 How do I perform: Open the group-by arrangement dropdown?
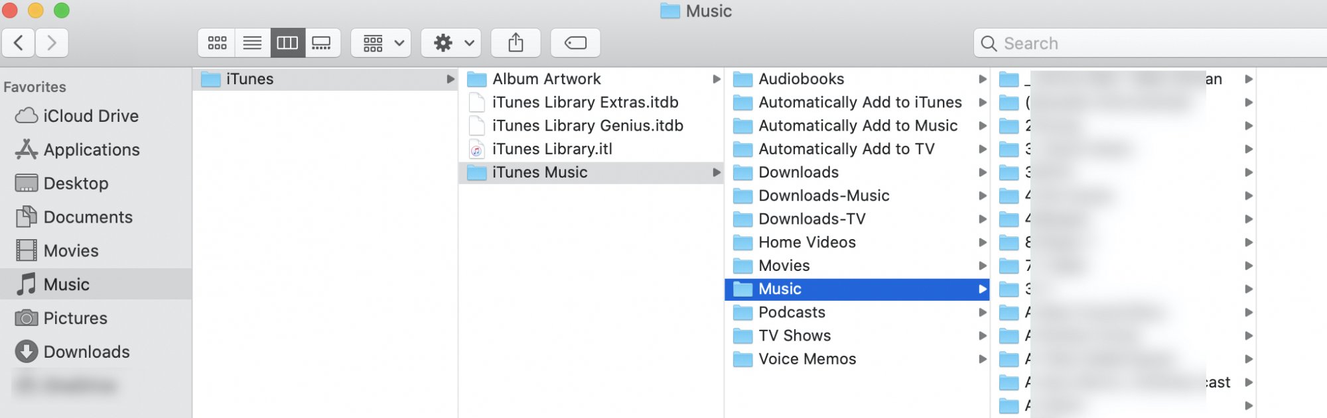(x=381, y=43)
